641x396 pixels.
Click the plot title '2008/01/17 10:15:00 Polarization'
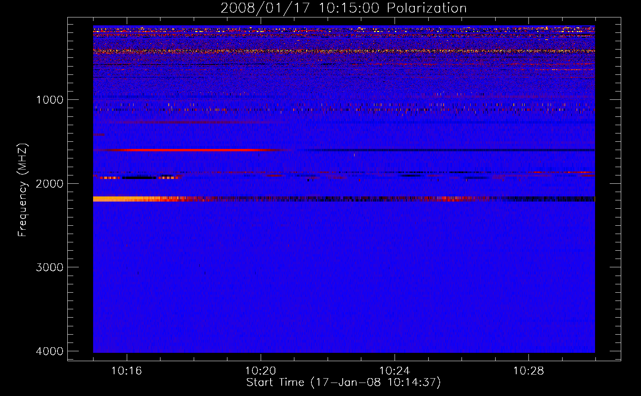[x=343, y=8]
